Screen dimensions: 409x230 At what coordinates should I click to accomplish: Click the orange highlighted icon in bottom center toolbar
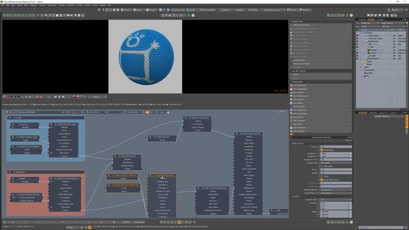[179, 222]
